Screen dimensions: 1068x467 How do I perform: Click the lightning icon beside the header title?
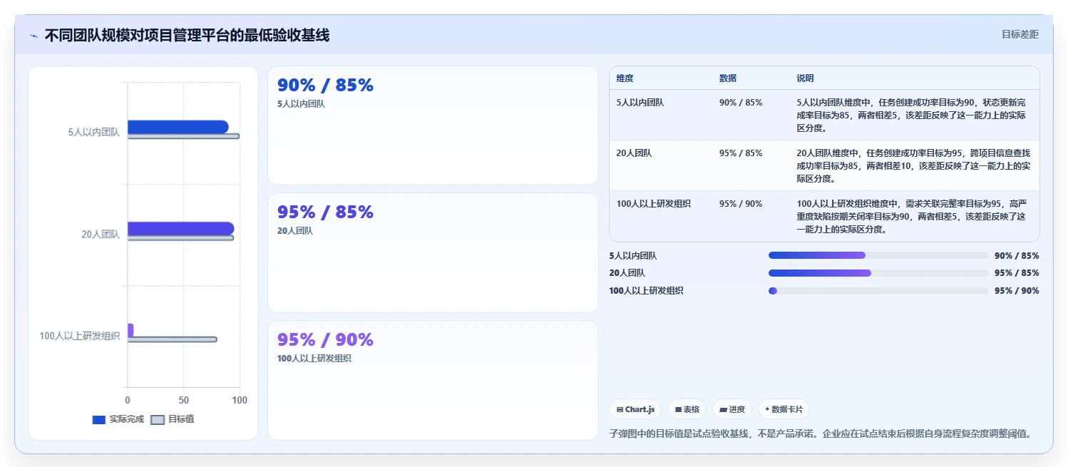tap(34, 36)
